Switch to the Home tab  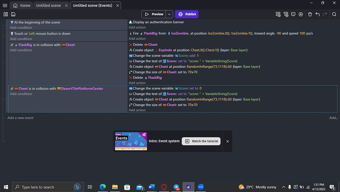click(22, 5)
